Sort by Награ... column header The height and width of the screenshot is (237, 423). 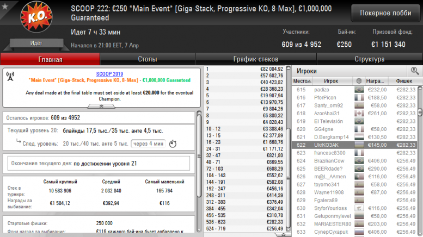pos(375,81)
